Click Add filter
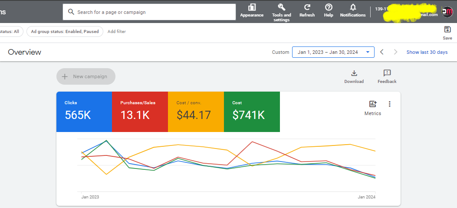Viewport: 457px width, 208px height. (117, 32)
